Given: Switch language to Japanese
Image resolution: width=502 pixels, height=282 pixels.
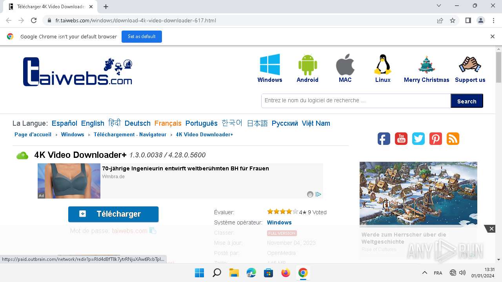Looking at the screenshot, I should point(257,123).
